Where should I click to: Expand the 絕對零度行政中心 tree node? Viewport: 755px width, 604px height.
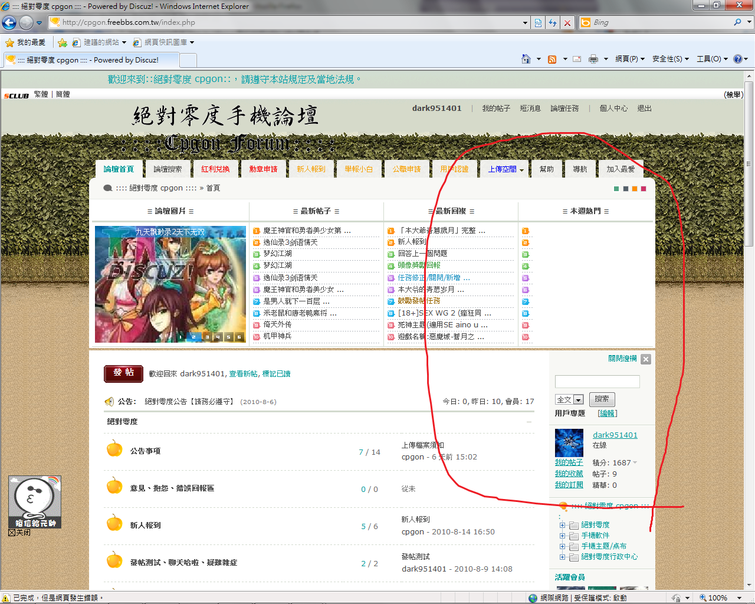point(562,557)
